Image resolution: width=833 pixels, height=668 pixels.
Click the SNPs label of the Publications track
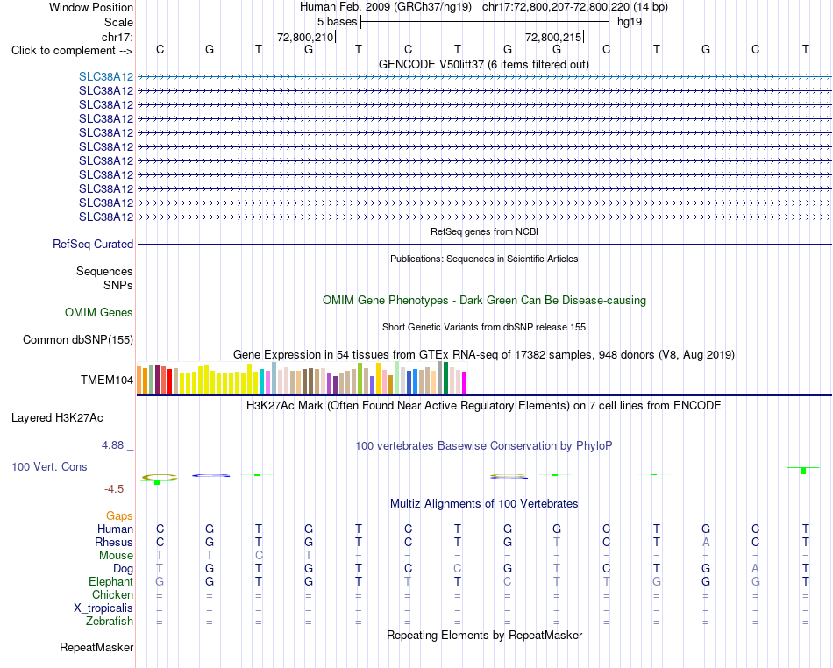pyautogui.click(x=118, y=286)
